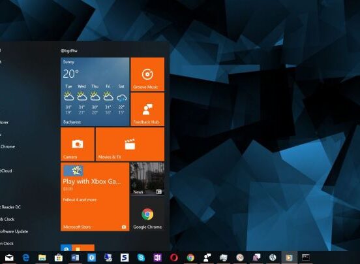
Task: Launch Word from the taskbar
Action: pos(75,257)
